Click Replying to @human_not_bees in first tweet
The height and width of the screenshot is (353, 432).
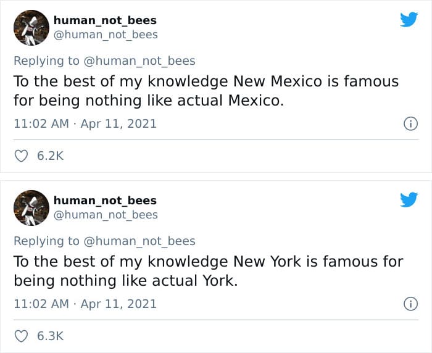(x=139, y=60)
